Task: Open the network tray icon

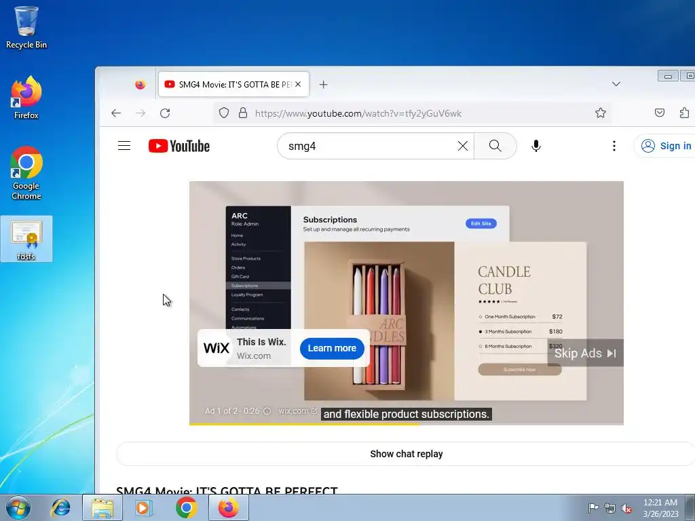Action: click(610, 508)
